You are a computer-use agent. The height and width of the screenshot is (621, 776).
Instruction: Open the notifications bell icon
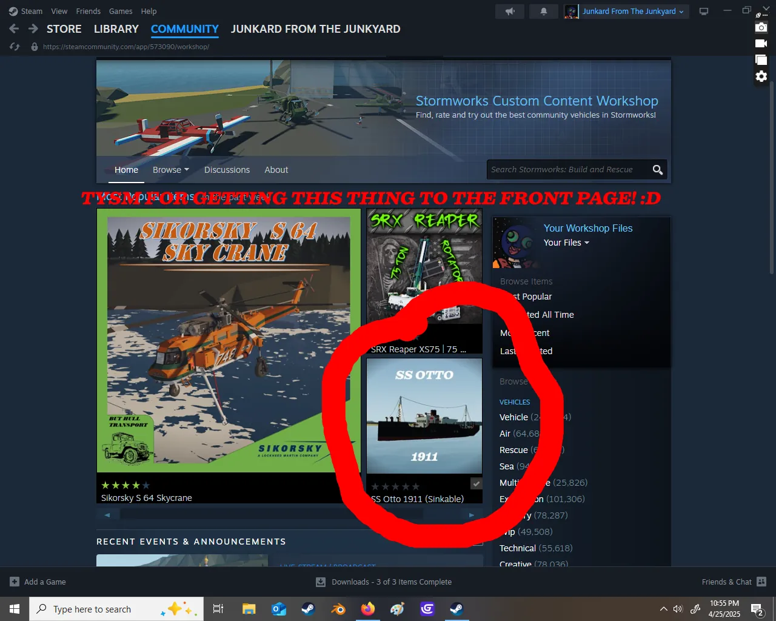(x=544, y=12)
